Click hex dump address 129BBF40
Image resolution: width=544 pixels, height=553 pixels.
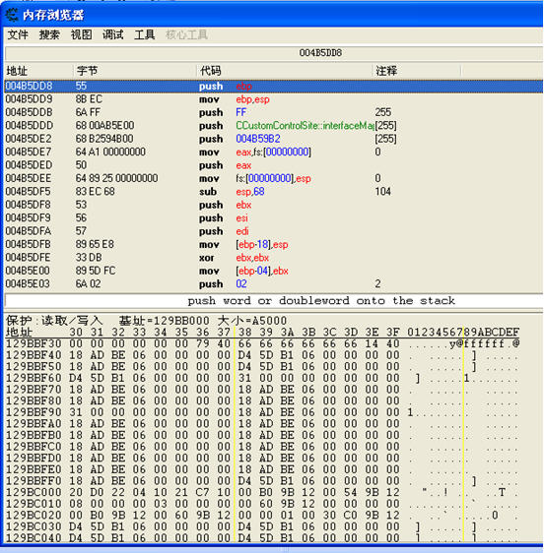[34, 355]
